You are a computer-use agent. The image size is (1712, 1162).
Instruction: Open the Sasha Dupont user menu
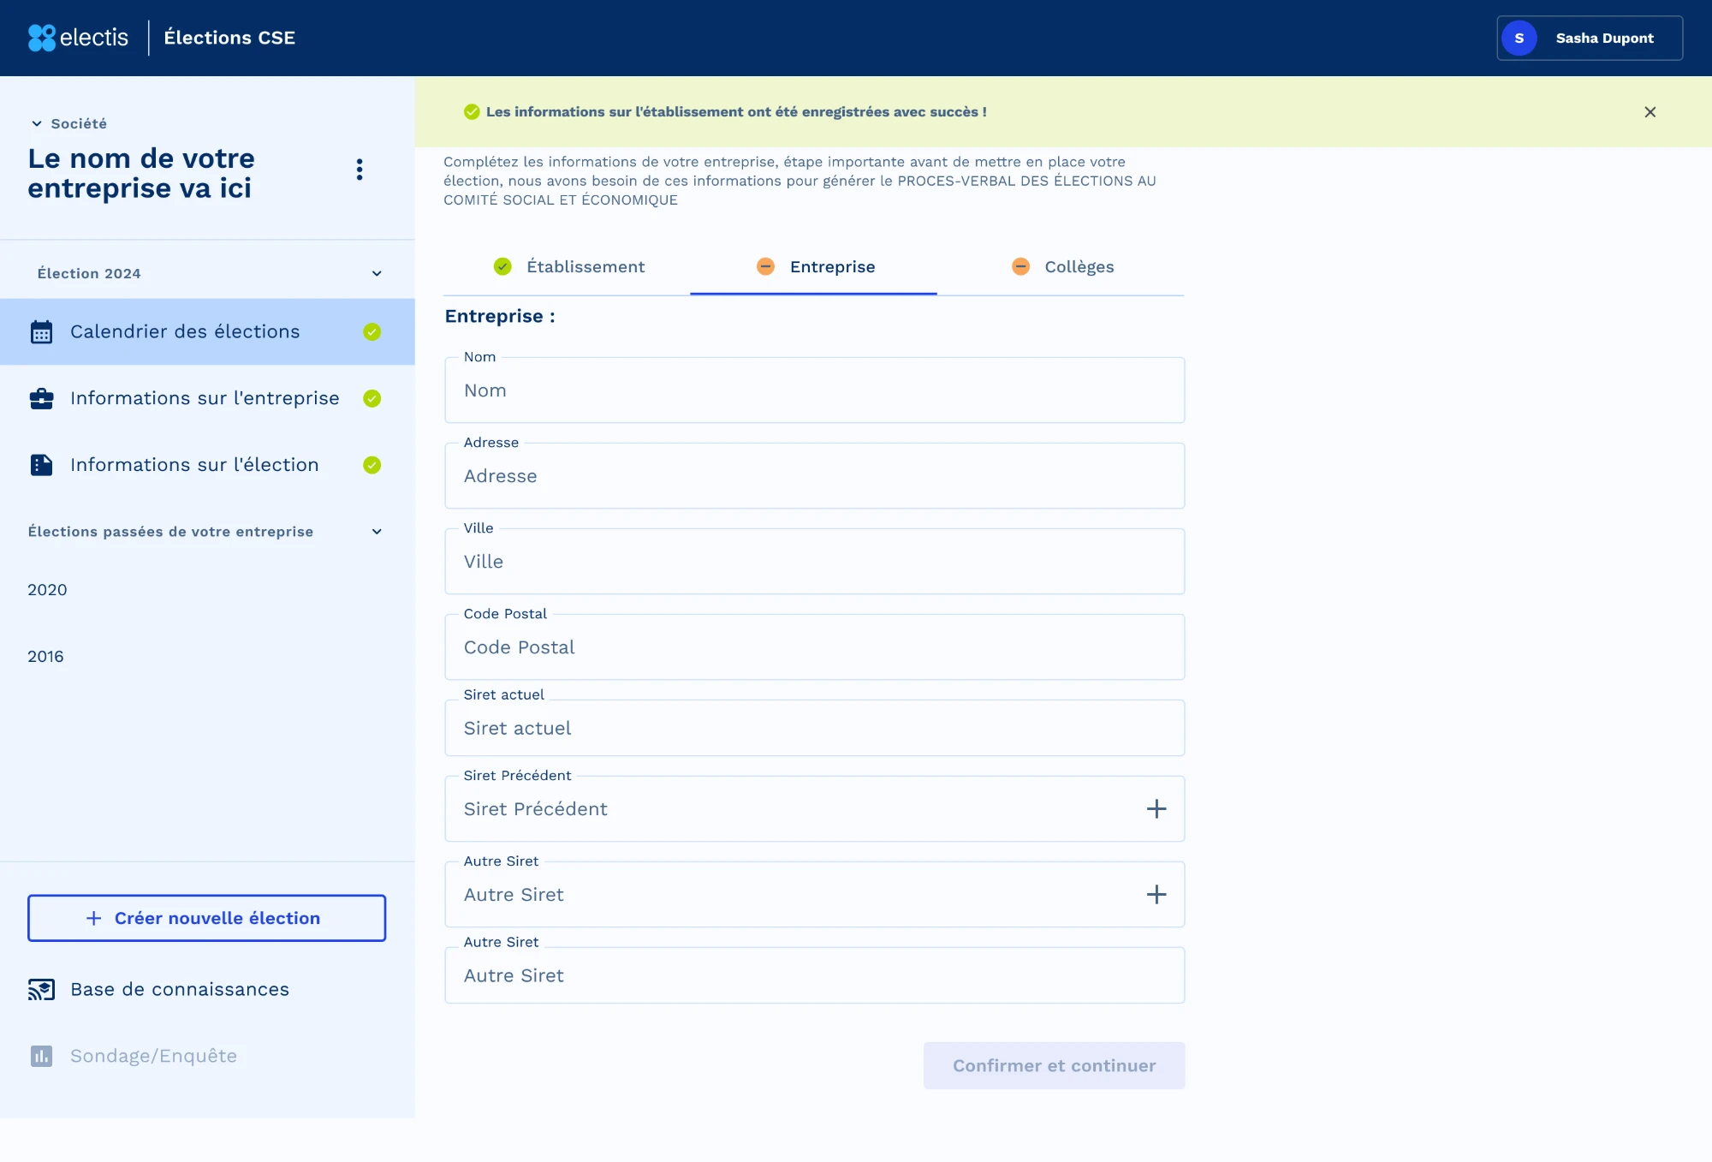pyautogui.click(x=1590, y=39)
